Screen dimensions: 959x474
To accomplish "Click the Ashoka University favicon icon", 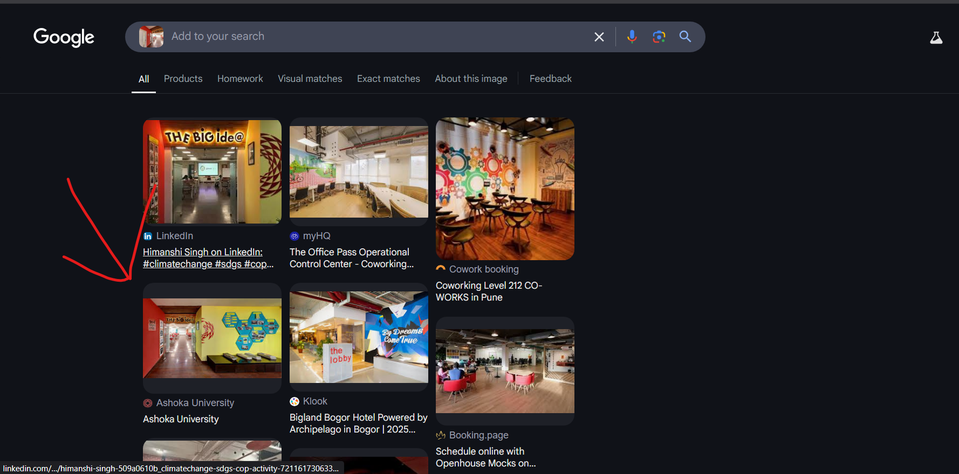I will tap(148, 403).
